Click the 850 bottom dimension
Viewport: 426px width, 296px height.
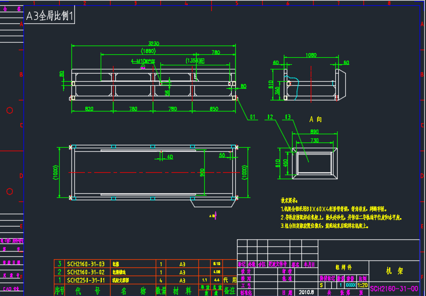214,109
